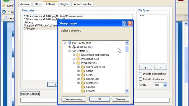Select ATnotes in the folder tree
189x106 pixels.
tap(91, 91)
